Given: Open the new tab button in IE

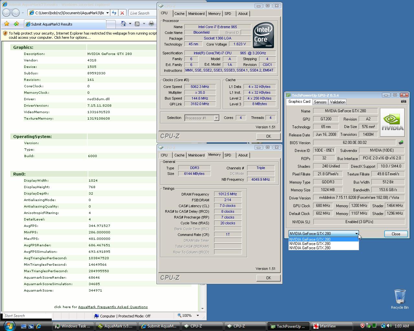Looking at the screenshot, I should pyautogui.click(x=111, y=24).
